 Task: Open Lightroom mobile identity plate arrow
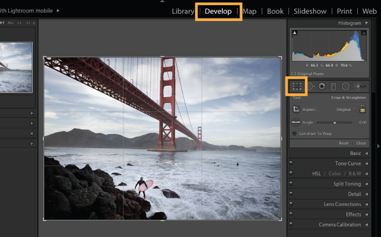(x=58, y=11)
